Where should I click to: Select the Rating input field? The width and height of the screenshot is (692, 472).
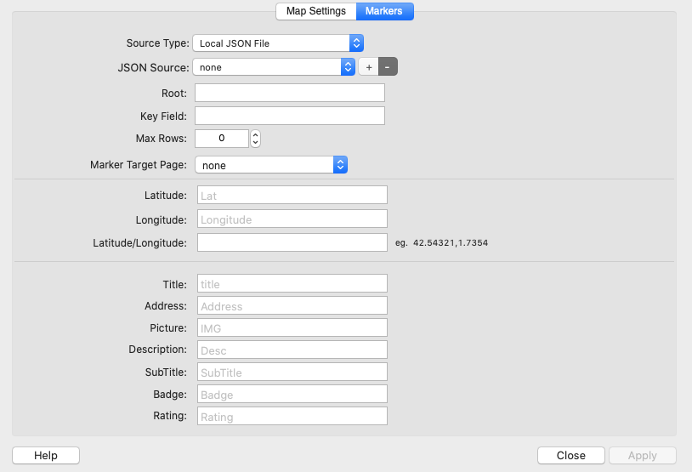click(x=292, y=417)
